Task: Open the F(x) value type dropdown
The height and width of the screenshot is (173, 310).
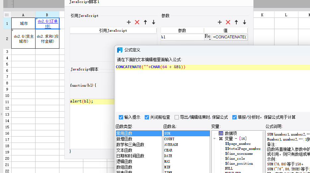Action: coord(207,37)
